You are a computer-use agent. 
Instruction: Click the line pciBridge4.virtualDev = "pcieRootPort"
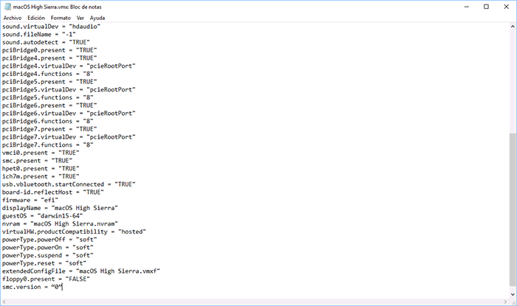[x=69, y=66]
